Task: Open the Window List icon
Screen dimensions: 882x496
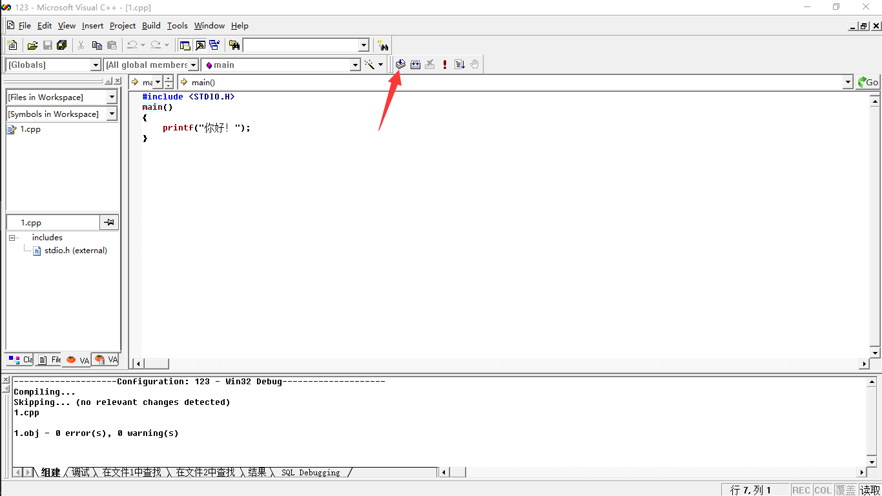Action: [214, 45]
